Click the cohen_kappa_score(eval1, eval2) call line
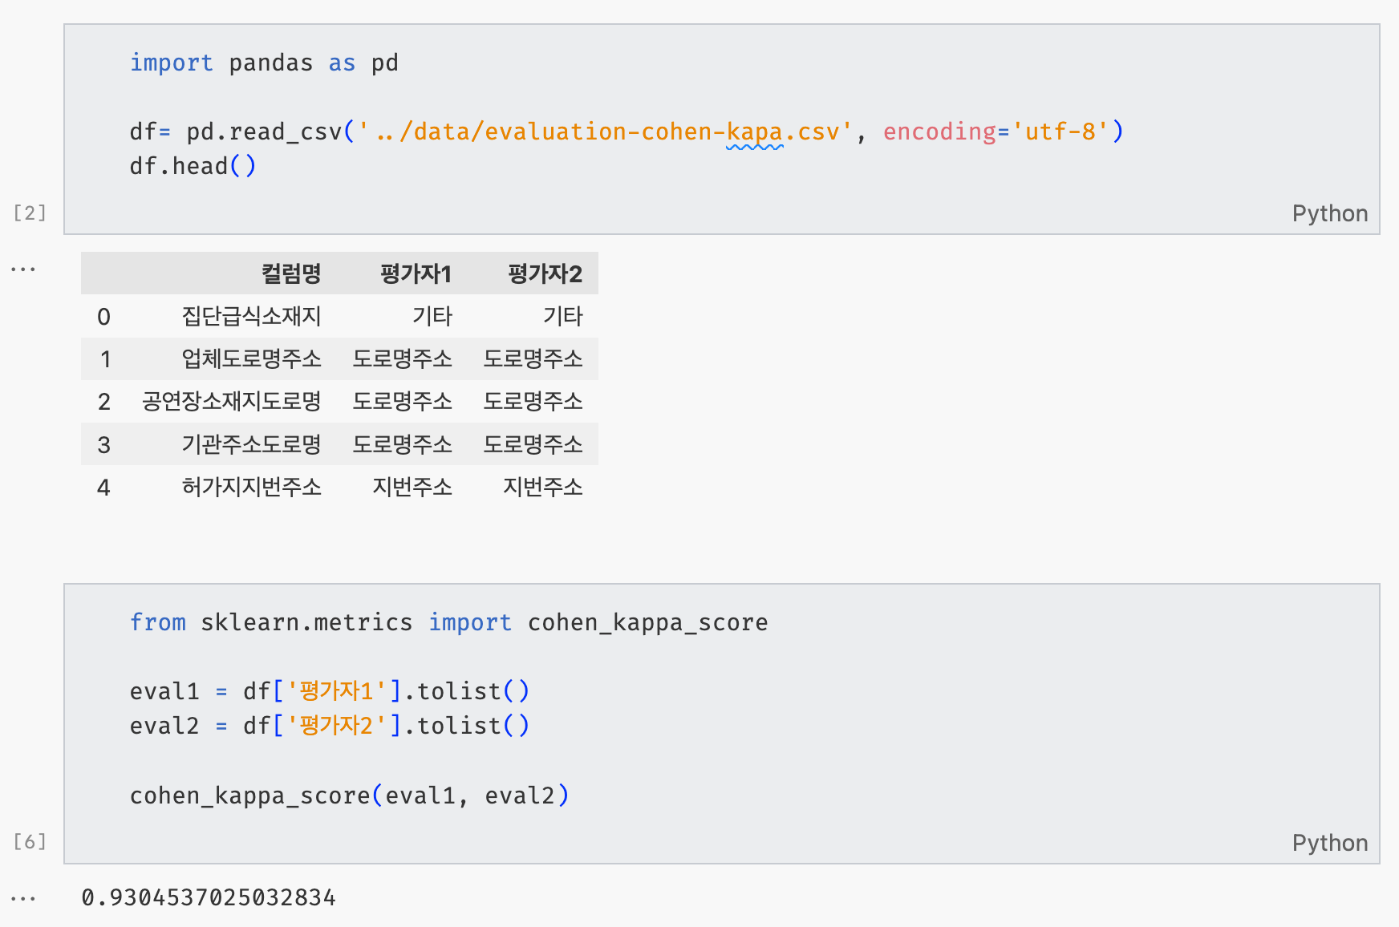 point(349,795)
